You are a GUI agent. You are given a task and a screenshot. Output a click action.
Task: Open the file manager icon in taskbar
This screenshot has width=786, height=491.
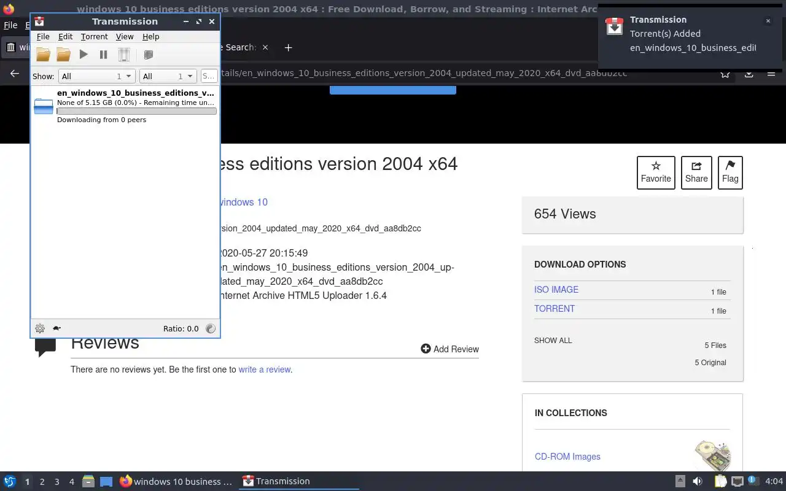(88, 482)
